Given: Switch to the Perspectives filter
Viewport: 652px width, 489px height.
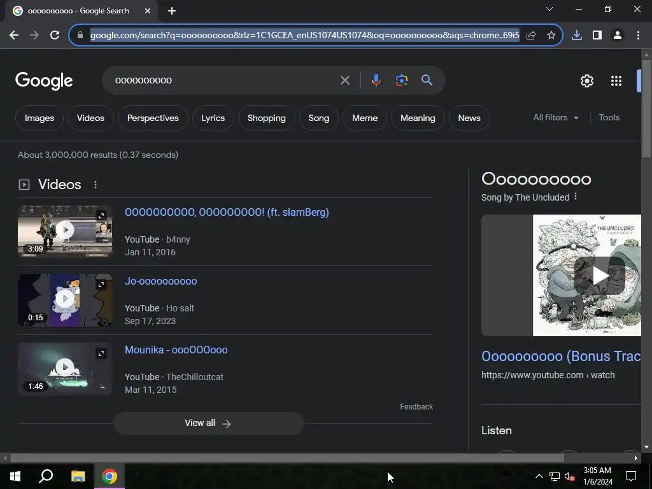Looking at the screenshot, I should pyautogui.click(x=153, y=118).
